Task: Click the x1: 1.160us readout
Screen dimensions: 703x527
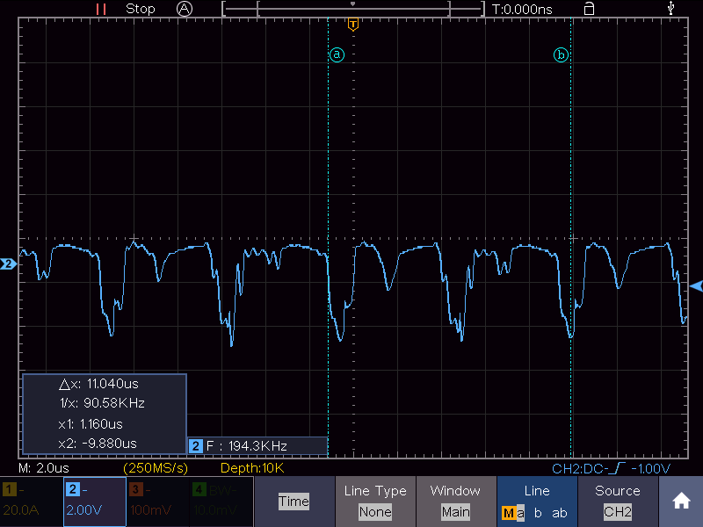Action: click(x=91, y=424)
